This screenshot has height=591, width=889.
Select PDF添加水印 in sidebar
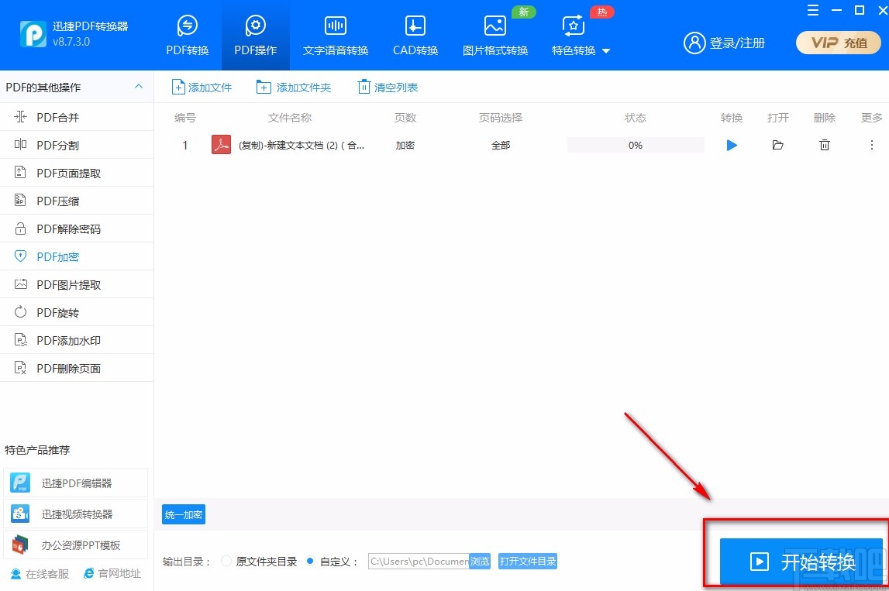point(77,340)
